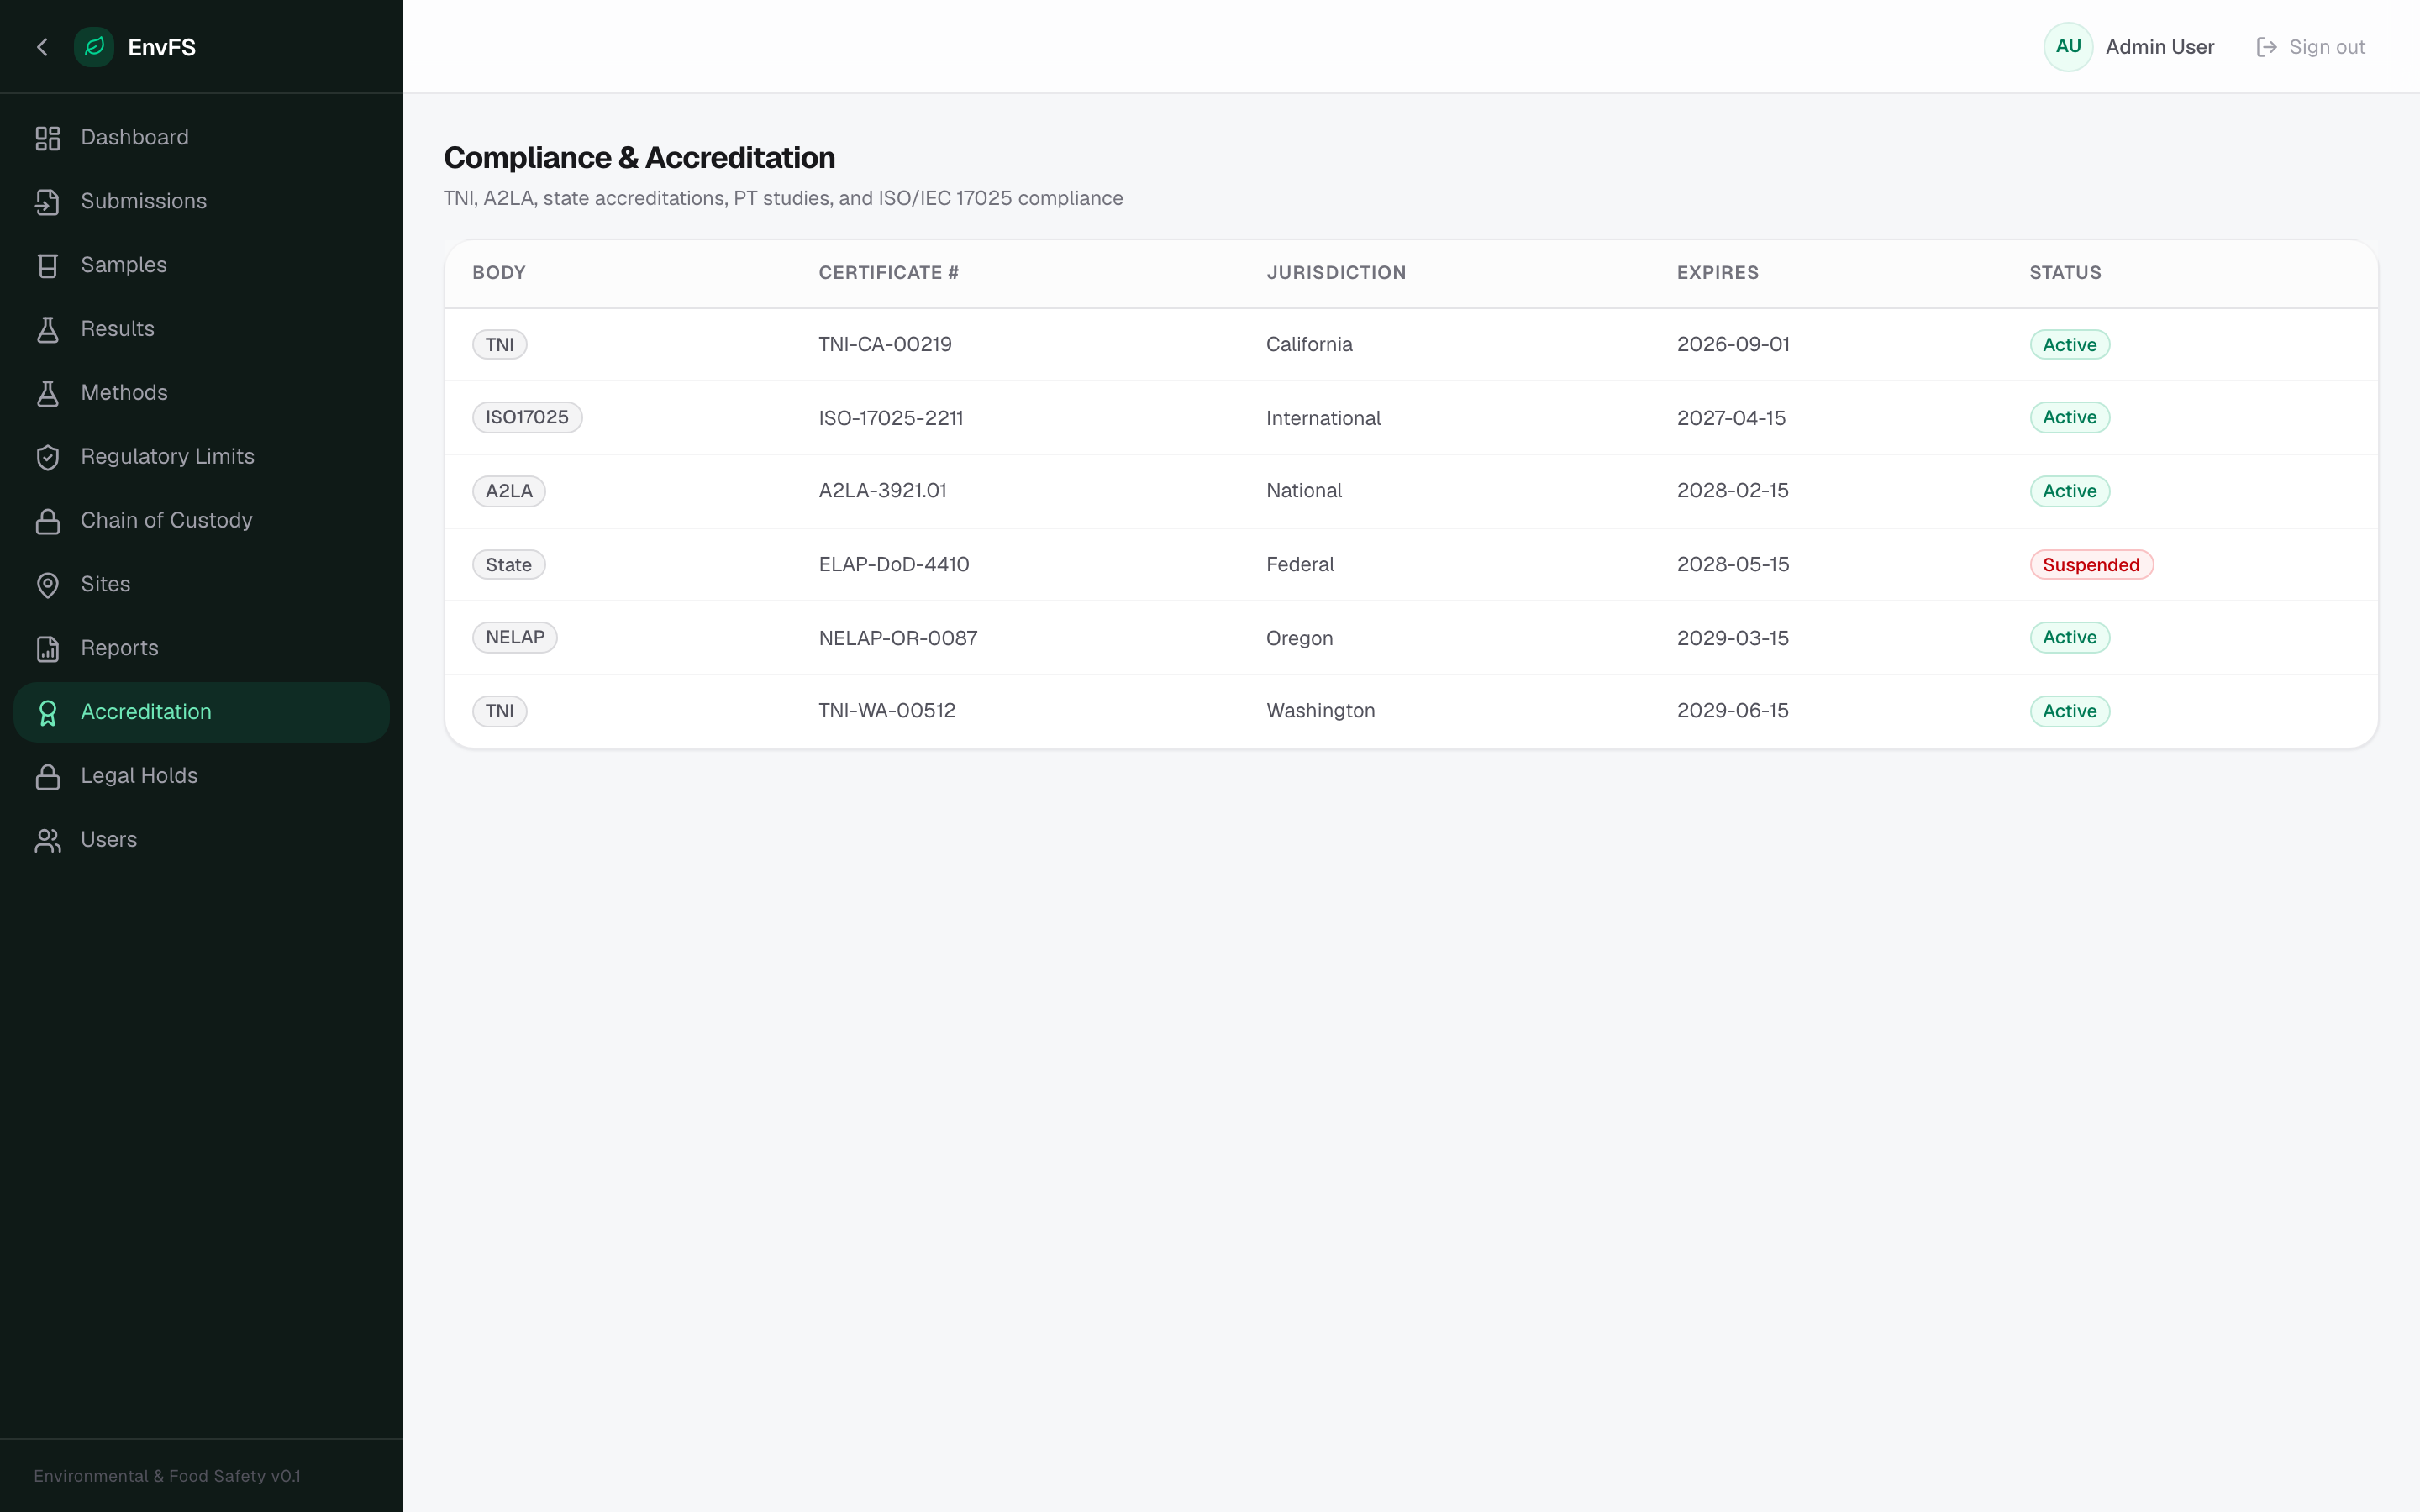Click Active status for NELAP-OR-0087
2420x1512 pixels.
click(2069, 638)
